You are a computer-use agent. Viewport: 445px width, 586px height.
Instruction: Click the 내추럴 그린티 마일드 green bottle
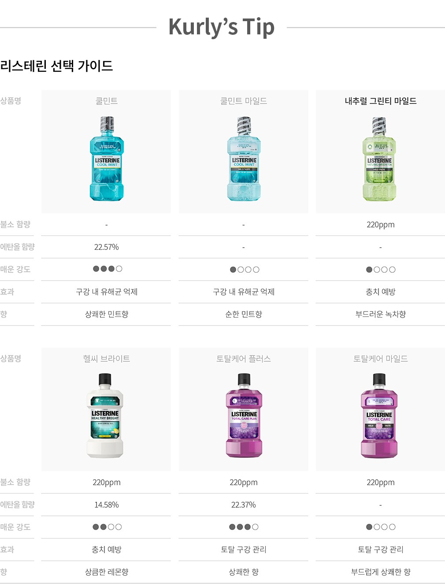pyautogui.click(x=379, y=159)
